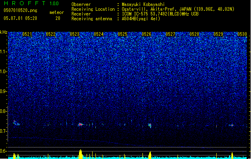Click the 0522 time marker
Viewport: 251px width, 159px height.
[x=51, y=34]
